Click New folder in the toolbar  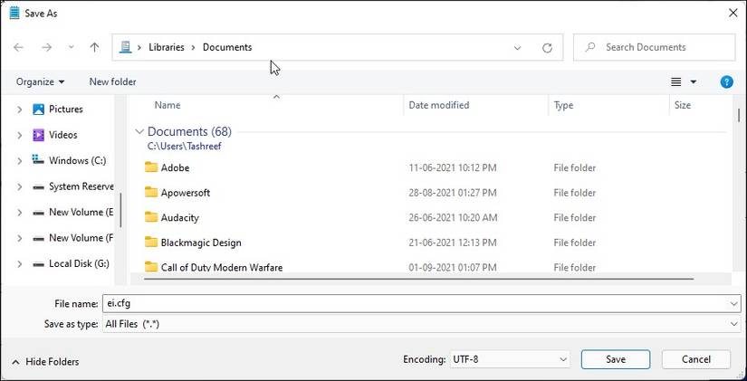click(x=112, y=81)
